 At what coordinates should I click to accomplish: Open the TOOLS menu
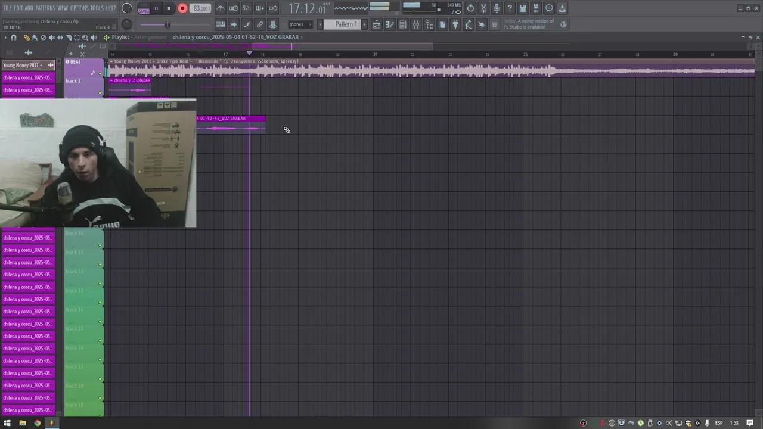(97, 8)
